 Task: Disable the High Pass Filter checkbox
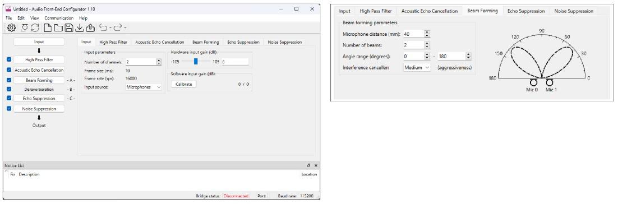(9, 59)
